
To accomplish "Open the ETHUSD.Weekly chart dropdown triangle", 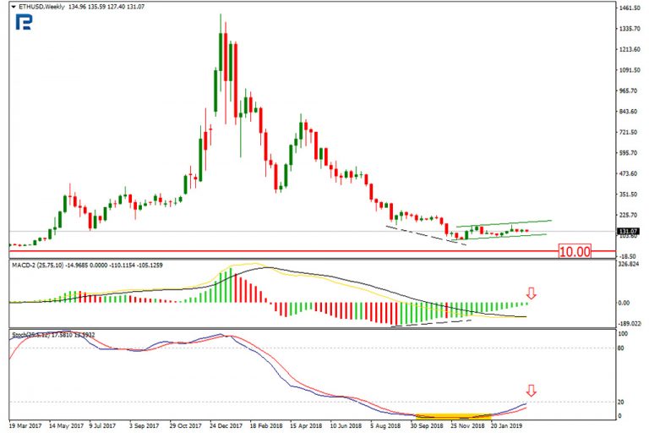I will (x=13, y=7).
